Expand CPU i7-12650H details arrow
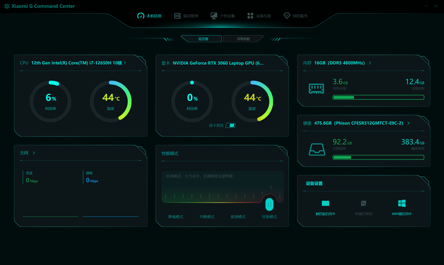Viewport: 444px width, 265px height. tap(125, 63)
